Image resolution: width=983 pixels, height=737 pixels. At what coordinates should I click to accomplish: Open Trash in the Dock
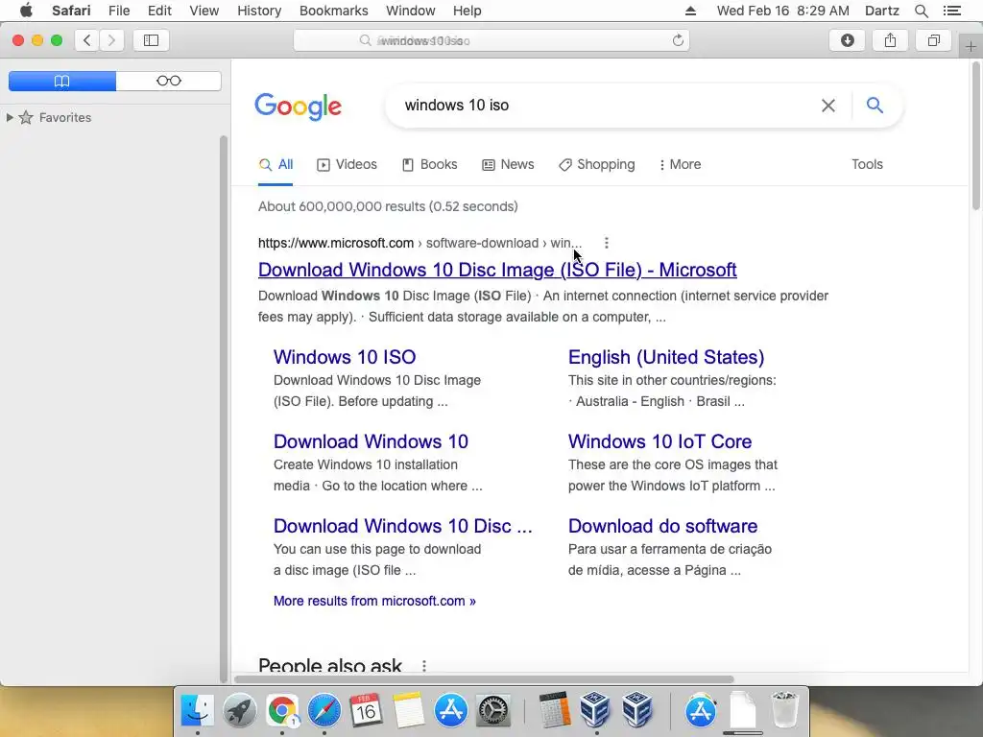pos(784,710)
